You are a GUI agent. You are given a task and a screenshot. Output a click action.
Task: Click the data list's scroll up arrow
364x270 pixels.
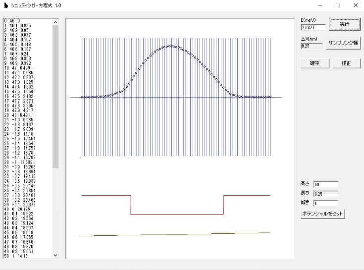coord(55,22)
